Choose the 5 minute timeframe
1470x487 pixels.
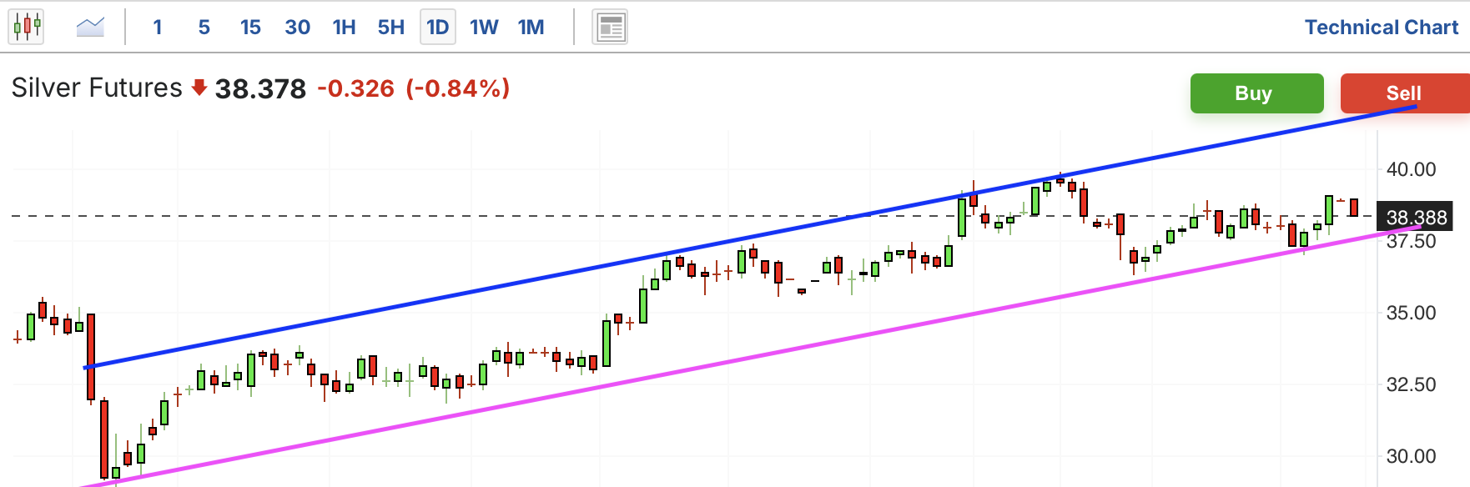click(x=204, y=28)
